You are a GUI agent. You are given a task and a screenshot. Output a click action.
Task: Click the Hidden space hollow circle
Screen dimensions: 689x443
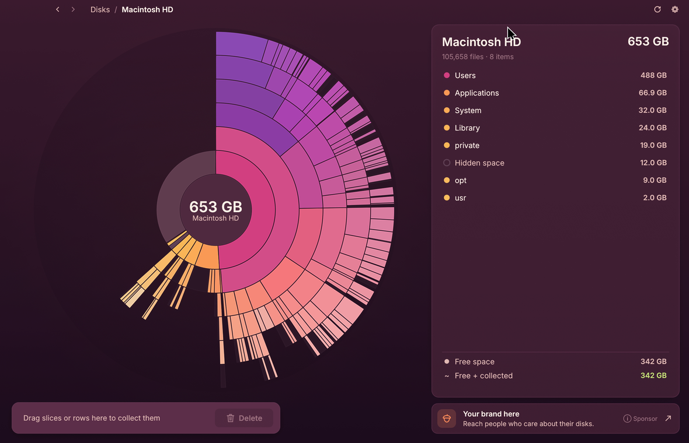click(x=447, y=163)
